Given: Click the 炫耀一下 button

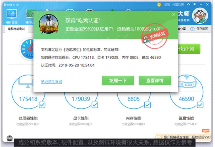Looking at the screenshot, I should click(x=118, y=81).
